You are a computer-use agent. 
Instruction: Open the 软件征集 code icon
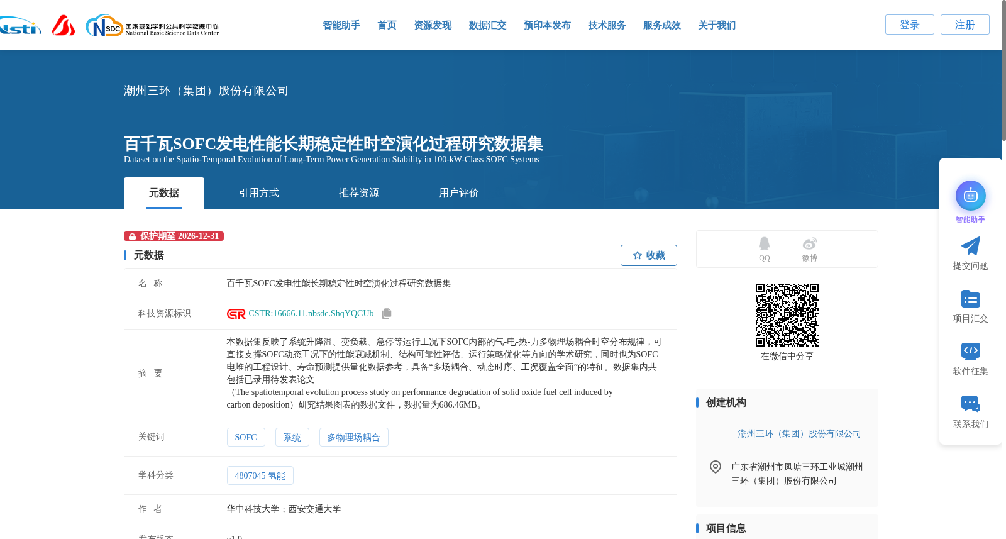(970, 351)
